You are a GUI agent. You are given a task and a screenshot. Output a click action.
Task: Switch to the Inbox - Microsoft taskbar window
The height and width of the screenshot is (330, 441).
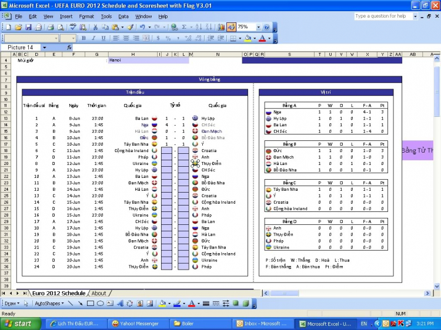point(262,324)
